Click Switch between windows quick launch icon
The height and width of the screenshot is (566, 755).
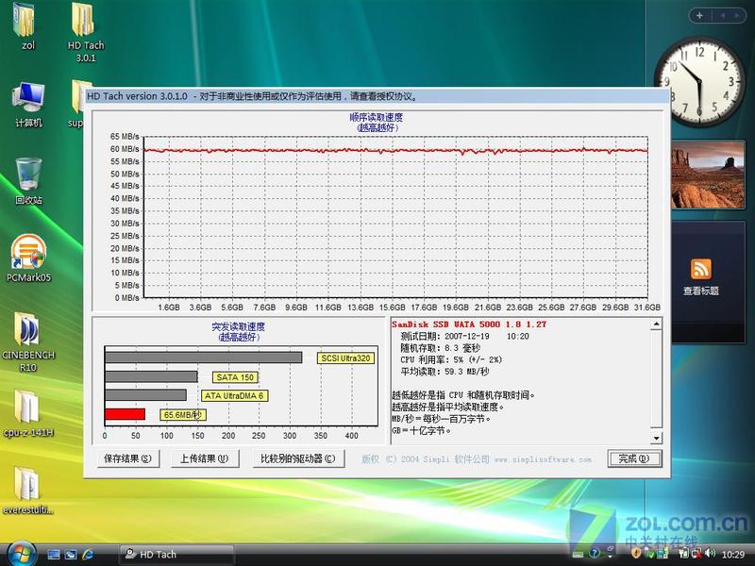coord(71,555)
